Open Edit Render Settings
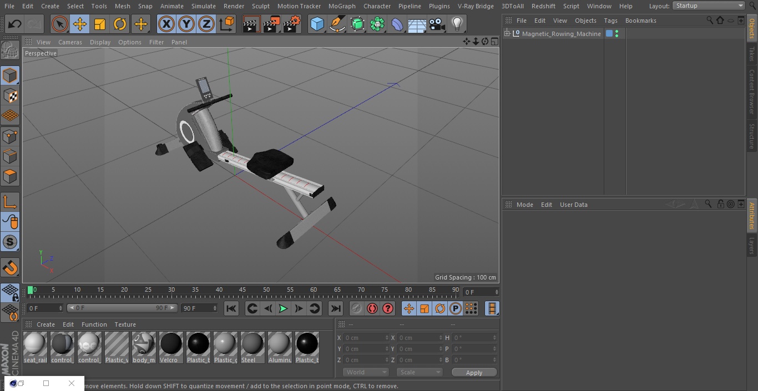 (292, 24)
